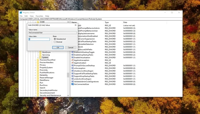
Task: Click the tree pane scroll down arrow
Action: (x=68, y=95)
